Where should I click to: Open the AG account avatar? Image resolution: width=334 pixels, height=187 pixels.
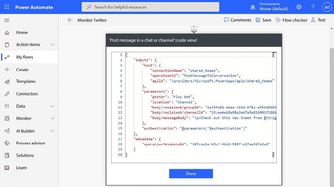pyautogui.click(x=327, y=7)
